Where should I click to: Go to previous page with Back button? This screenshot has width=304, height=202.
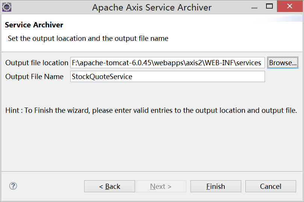pyautogui.click(x=109, y=186)
